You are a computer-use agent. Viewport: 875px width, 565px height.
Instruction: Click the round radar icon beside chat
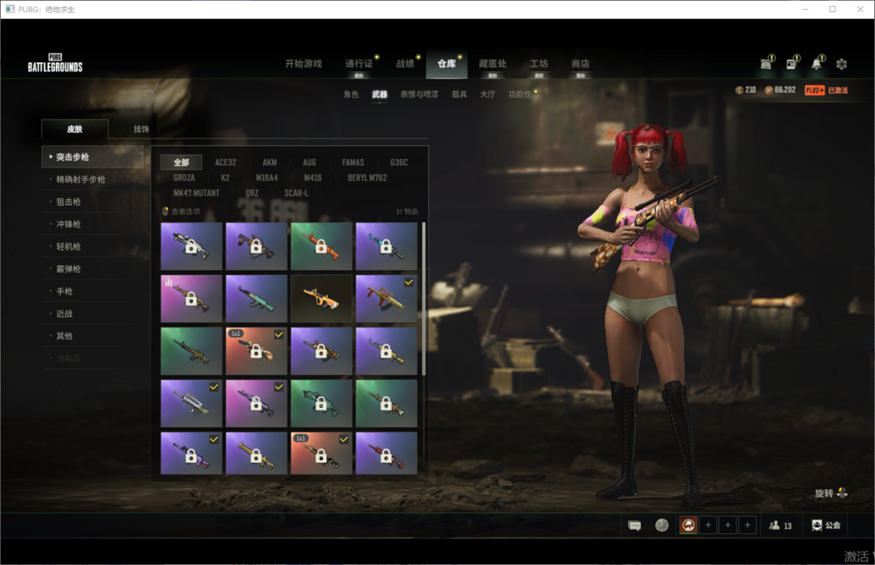662,525
